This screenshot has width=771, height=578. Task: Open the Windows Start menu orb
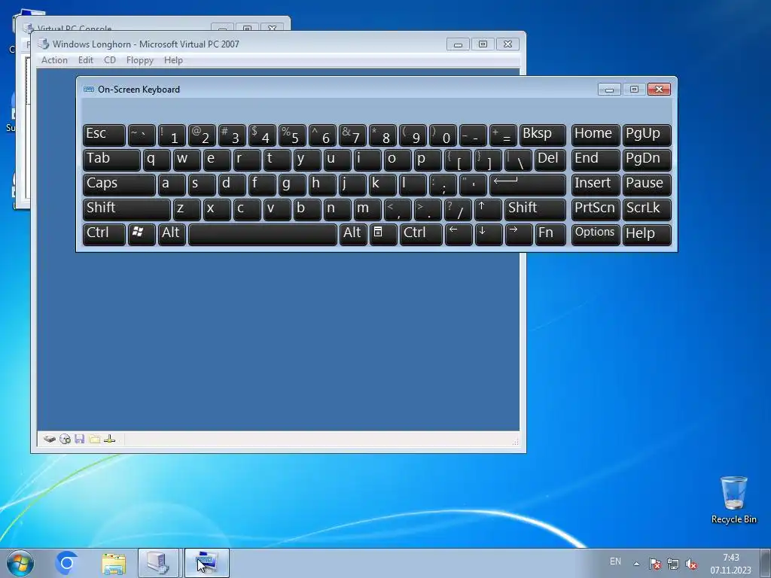click(20, 563)
